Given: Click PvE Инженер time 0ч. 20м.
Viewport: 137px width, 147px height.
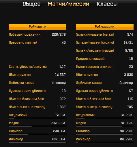Looking at the screenshot, I should 127,139.
